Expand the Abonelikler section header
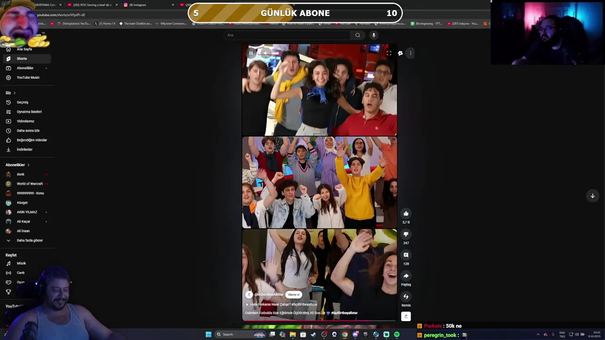 (18, 165)
